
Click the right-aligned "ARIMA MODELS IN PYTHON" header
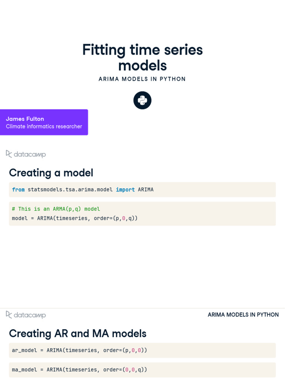(x=243, y=315)
